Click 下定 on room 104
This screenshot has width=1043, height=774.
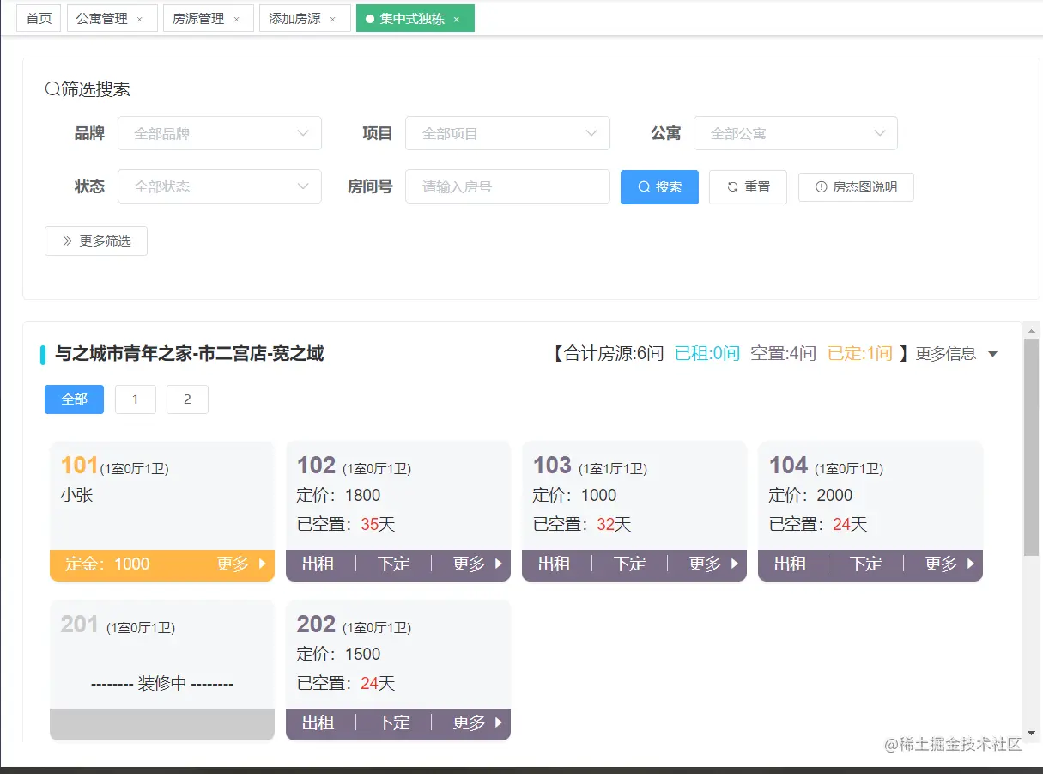pos(866,564)
